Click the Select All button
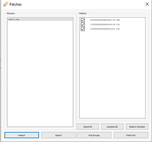The image size is (152, 142). 88,127
